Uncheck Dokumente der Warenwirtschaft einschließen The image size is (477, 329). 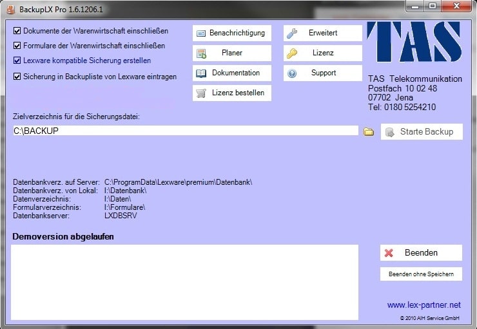click(17, 31)
